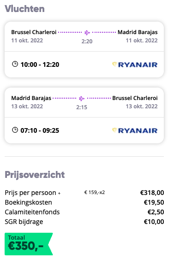Click the green Totaal €350,- price tag
The width and height of the screenshot is (174, 265).
tap(29, 244)
